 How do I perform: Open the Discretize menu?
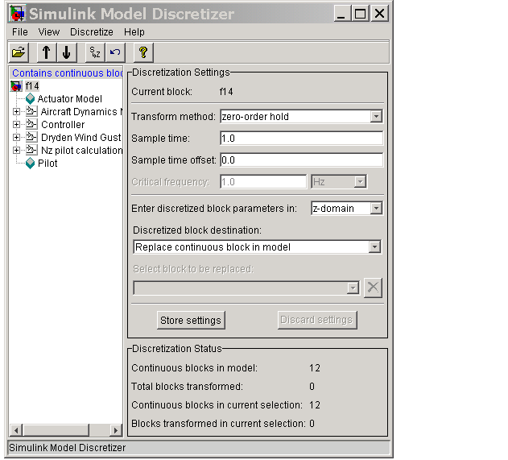(92, 32)
